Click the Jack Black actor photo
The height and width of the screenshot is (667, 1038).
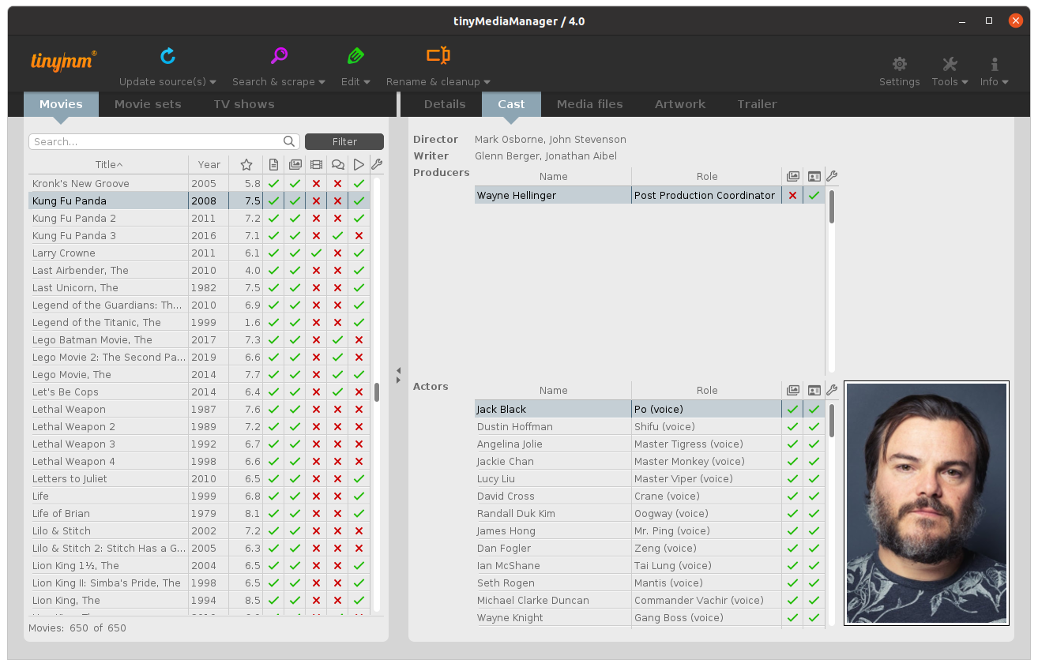click(x=926, y=503)
